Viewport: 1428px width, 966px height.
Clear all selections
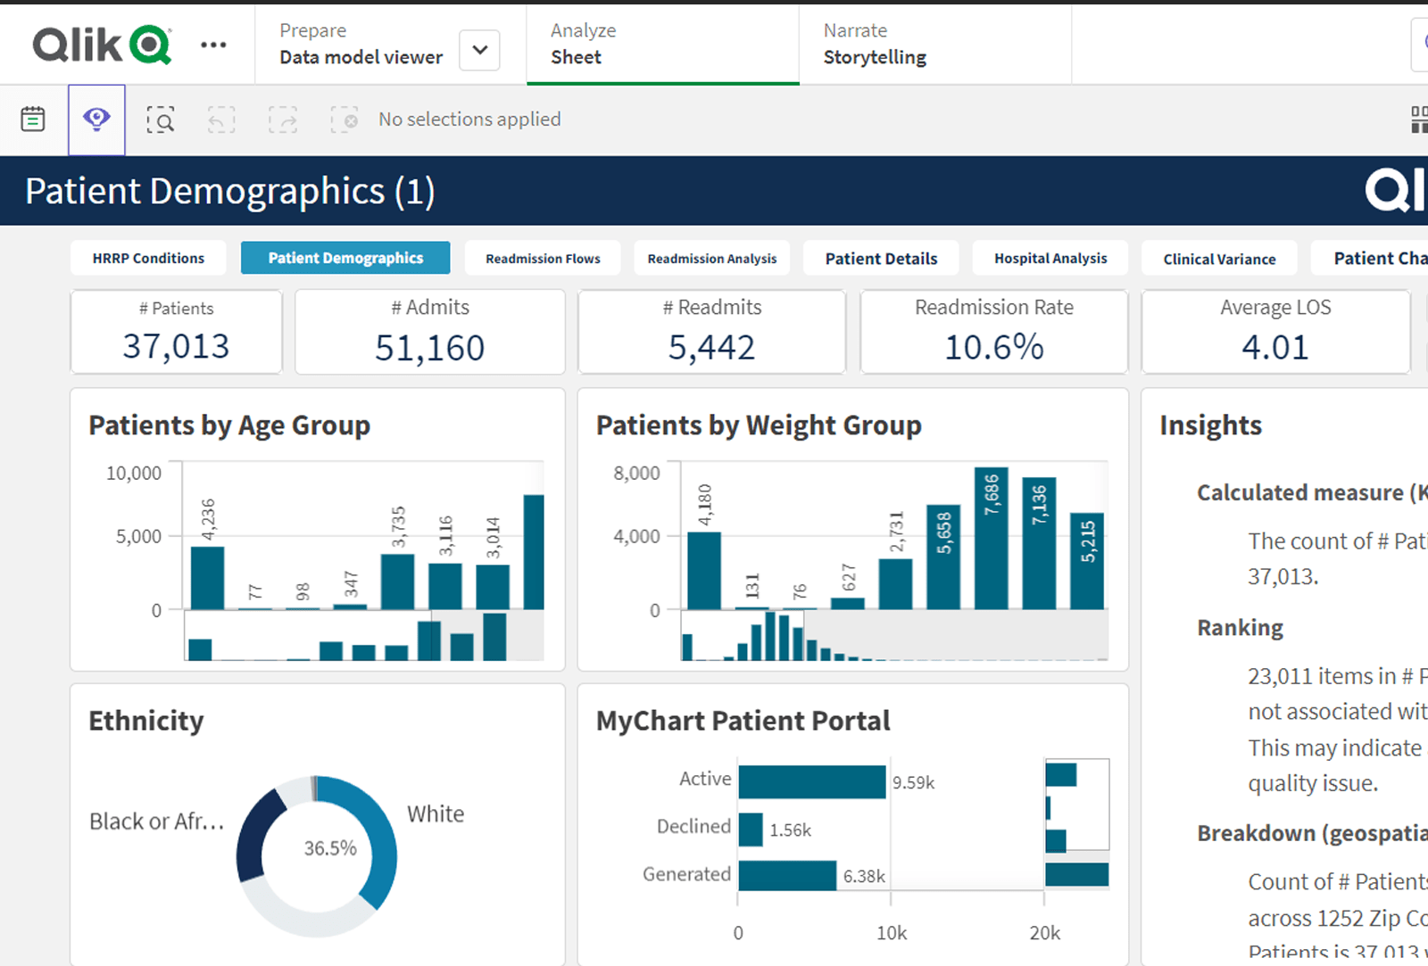pyautogui.click(x=344, y=120)
